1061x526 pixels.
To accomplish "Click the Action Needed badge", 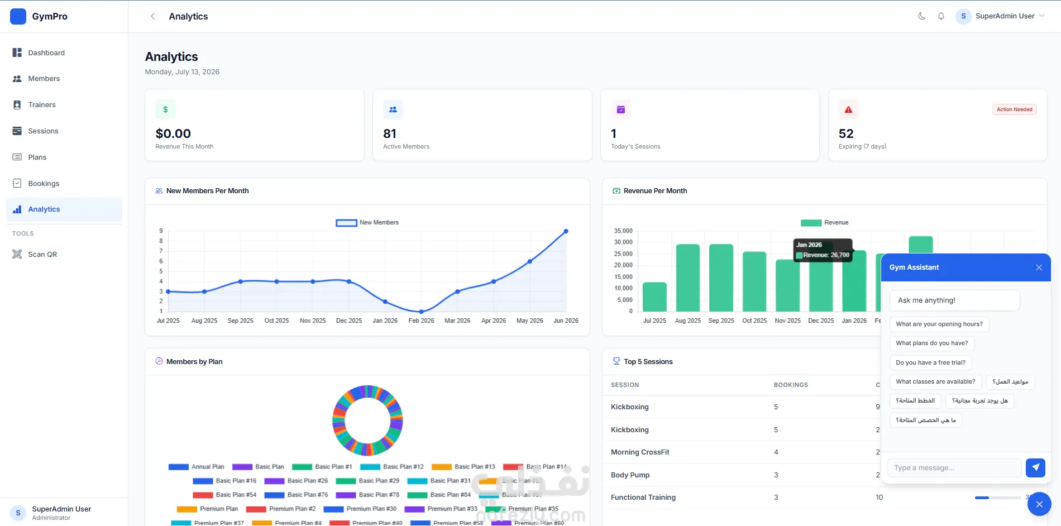I will (x=1014, y=109).
